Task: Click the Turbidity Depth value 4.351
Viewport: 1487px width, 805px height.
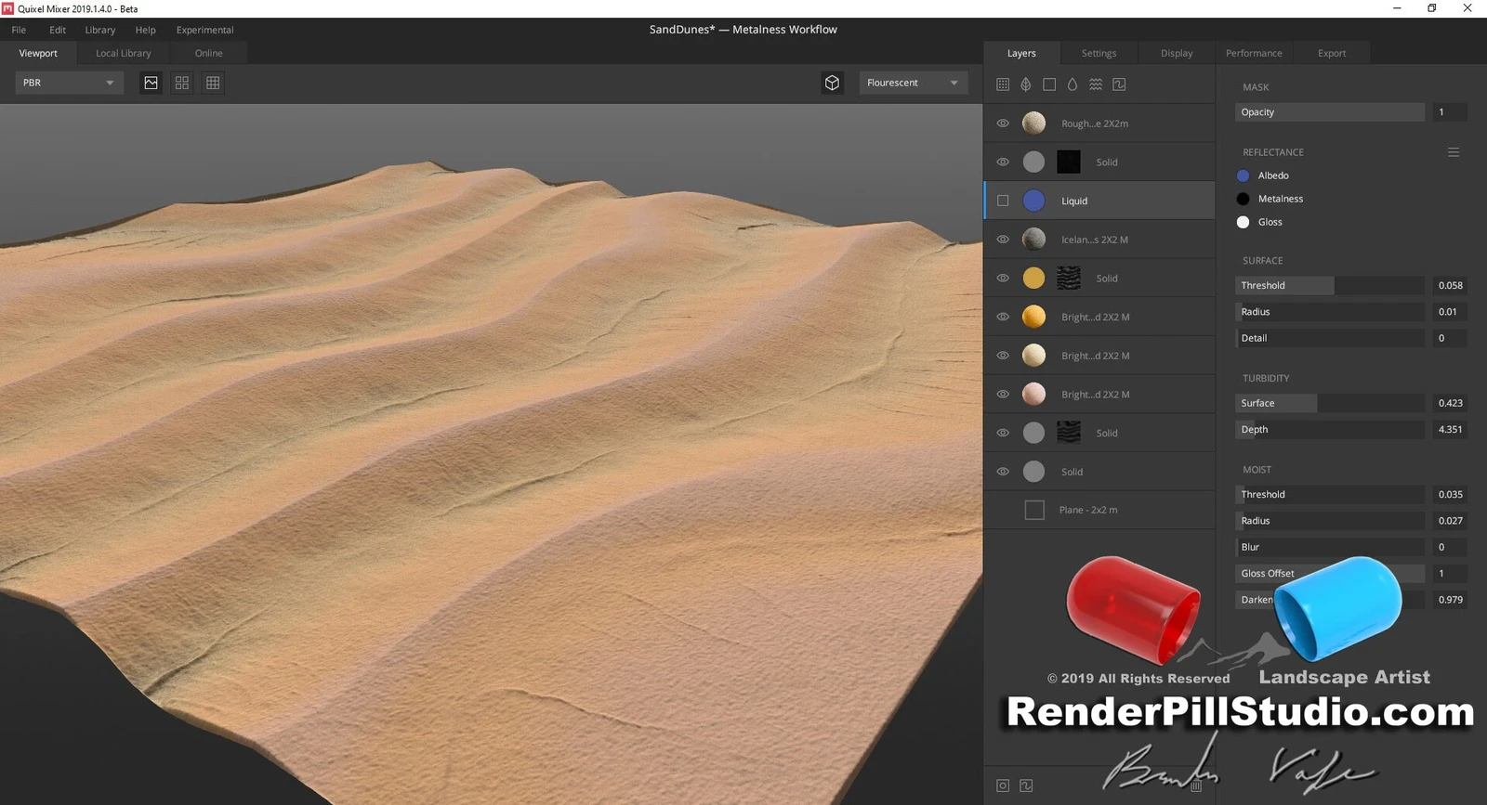Action: (1450, 430)
